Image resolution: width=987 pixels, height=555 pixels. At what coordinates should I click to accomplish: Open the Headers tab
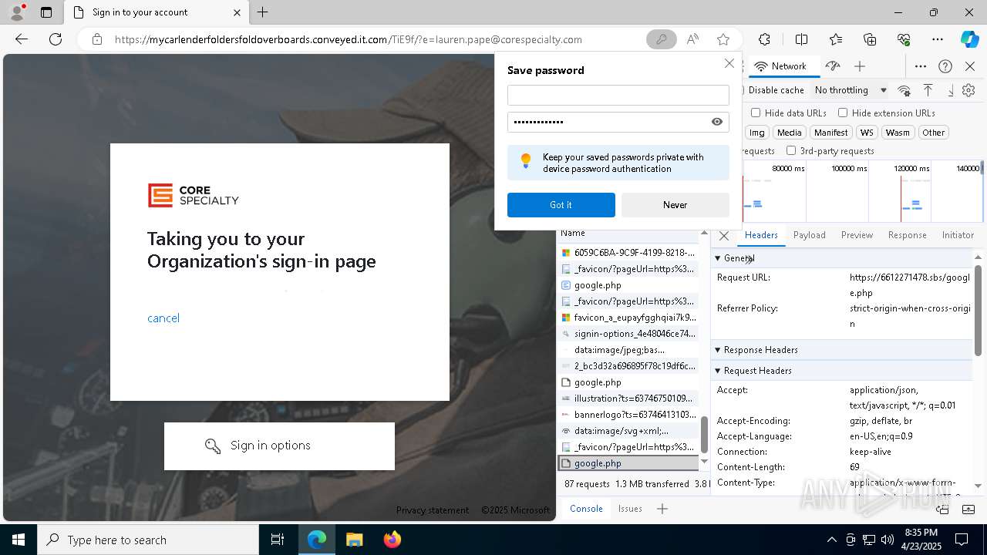point(760,235)
